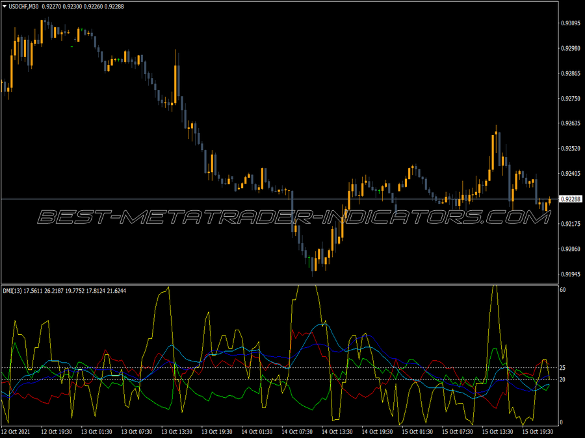Click indicator level label 25
The height and width of the screenshot is (438, 585).
tap(563, 368)
